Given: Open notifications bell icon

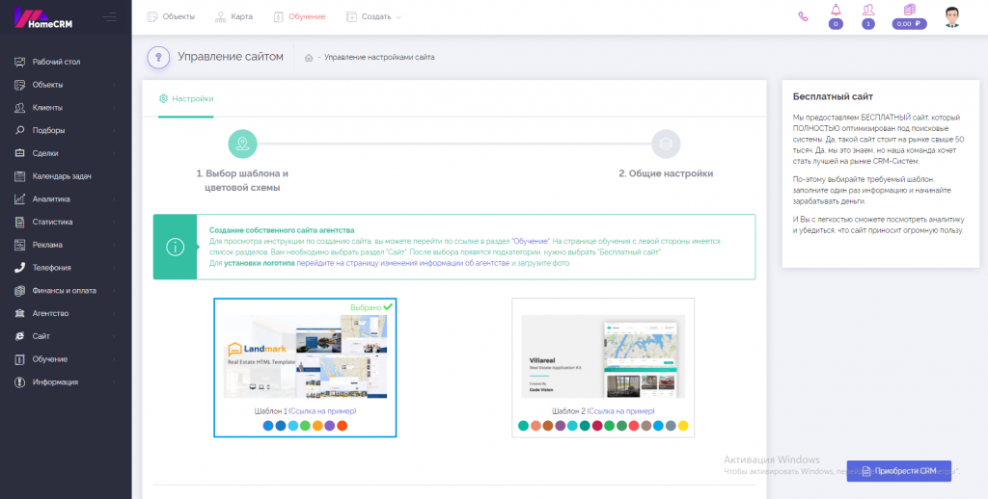Looking at the screenshot, I should pyautogui.click(x=836, y=11).
